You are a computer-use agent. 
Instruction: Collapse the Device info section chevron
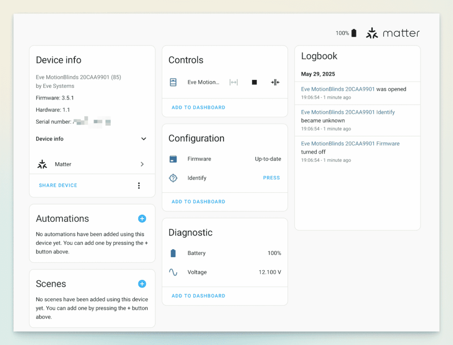point(143,139)
